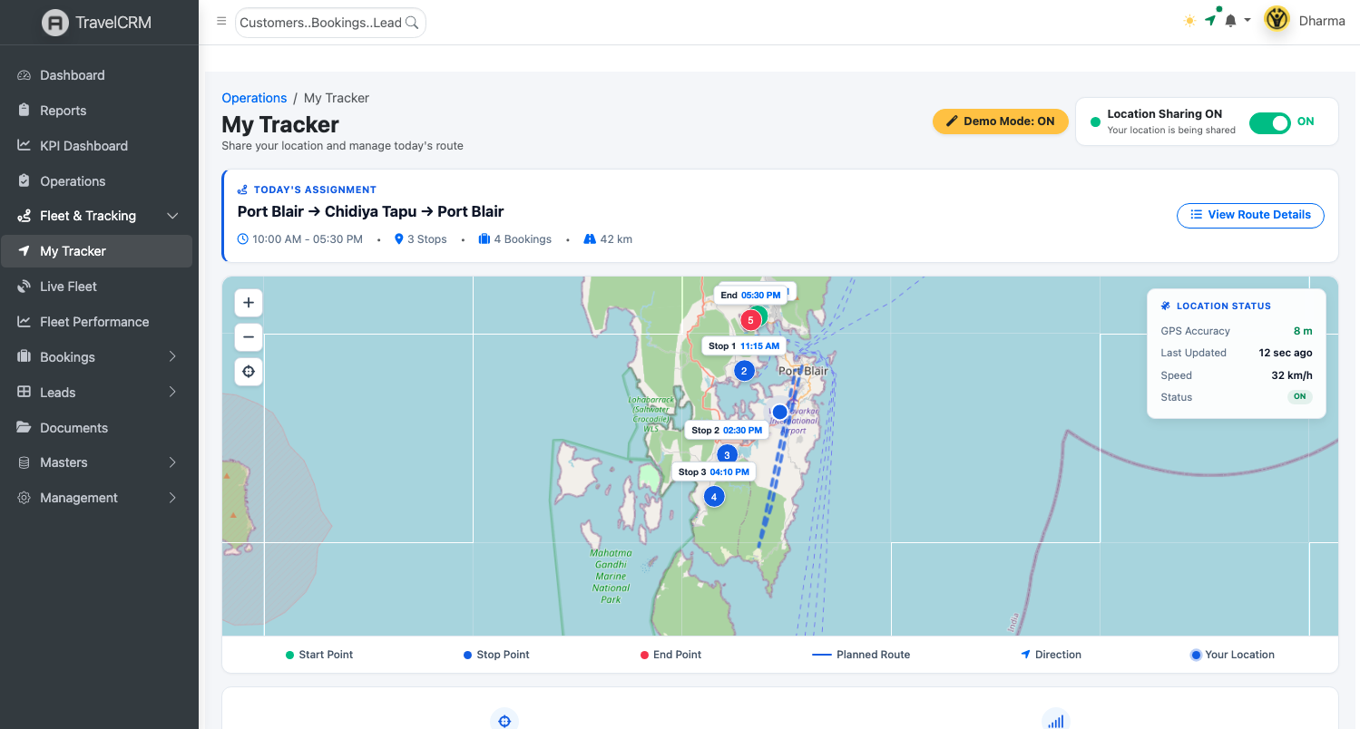This screenshot has width=1360, height=729.
Task: Go to KPI Dashboard
Action: [97, 146]
